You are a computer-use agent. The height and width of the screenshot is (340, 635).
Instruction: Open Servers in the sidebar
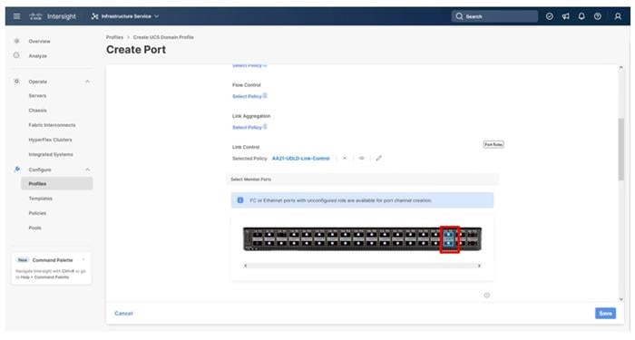pyautogui.click(x=37, y=96)
